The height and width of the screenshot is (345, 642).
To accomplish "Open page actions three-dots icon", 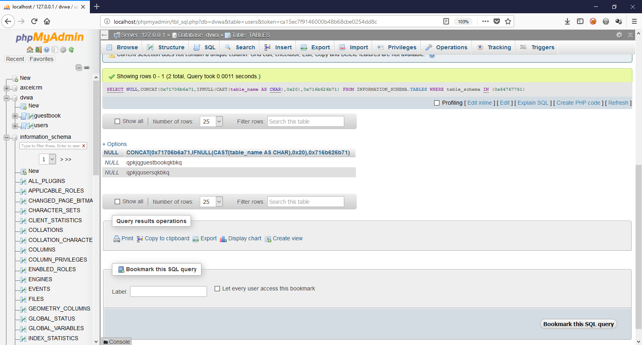I will (486, 21).
